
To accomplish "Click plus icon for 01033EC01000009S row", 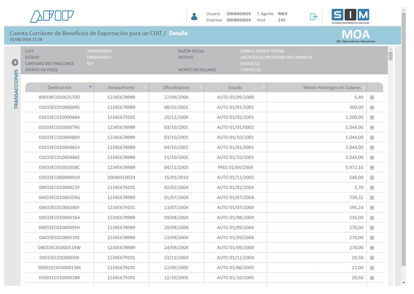I will tap(372, 108).
